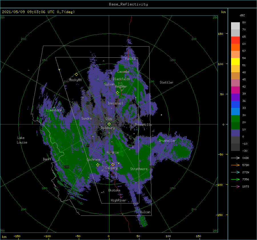Click the lightest gray 80-70 dBZ swatch
The height and width of the screenshot is (240, 257).
235,26
